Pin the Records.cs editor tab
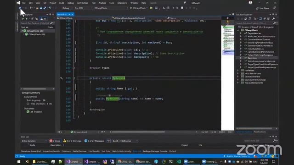The height and width of the screenshot is (165, 294). (x=69, y=14)
